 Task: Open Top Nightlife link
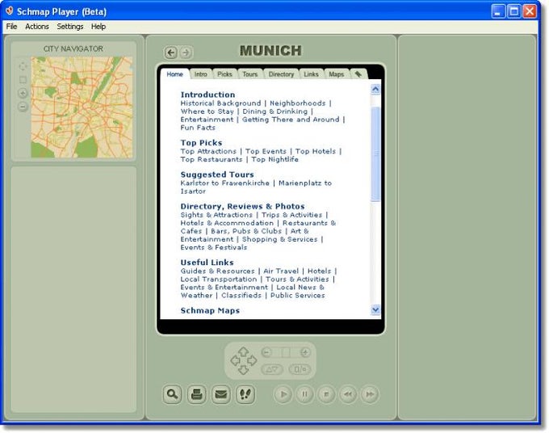[x=274, y=159]
